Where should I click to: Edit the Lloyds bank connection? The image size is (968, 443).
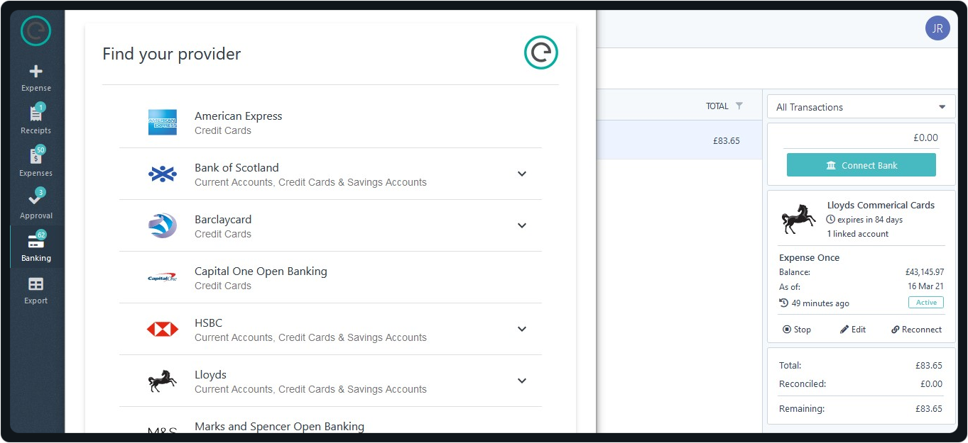coord(853,330)
